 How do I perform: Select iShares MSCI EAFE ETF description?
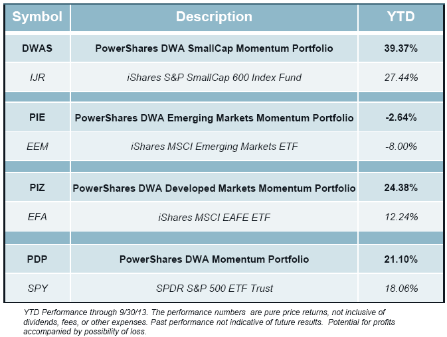[214, 218]
